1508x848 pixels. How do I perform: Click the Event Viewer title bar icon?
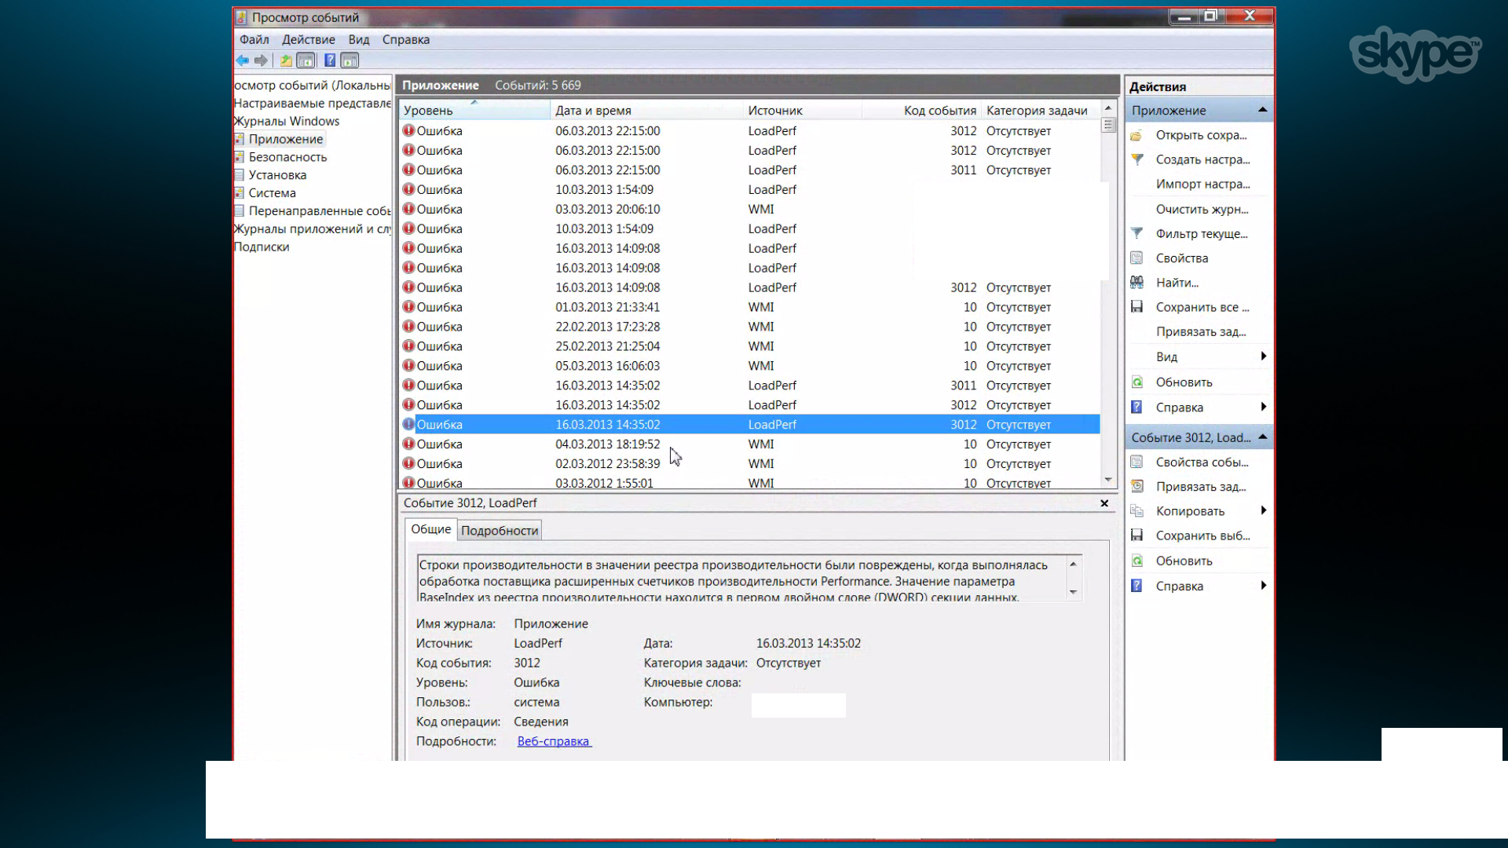[x=241, y=17]
